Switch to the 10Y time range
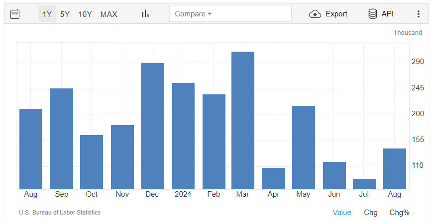This screenshot has width=432, height=221. point(85,14)
